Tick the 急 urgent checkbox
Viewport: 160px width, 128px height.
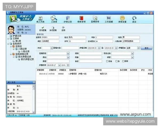pyautogui.click(x=117, y=61)
